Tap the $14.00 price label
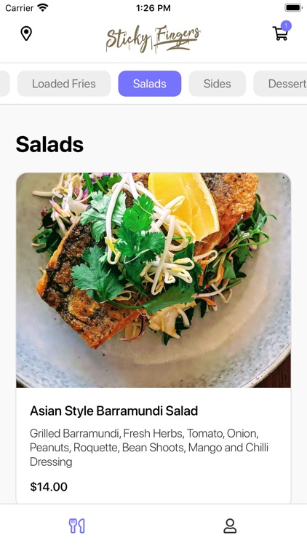Screen dimensions: 307x546 [x=49, y=487]
